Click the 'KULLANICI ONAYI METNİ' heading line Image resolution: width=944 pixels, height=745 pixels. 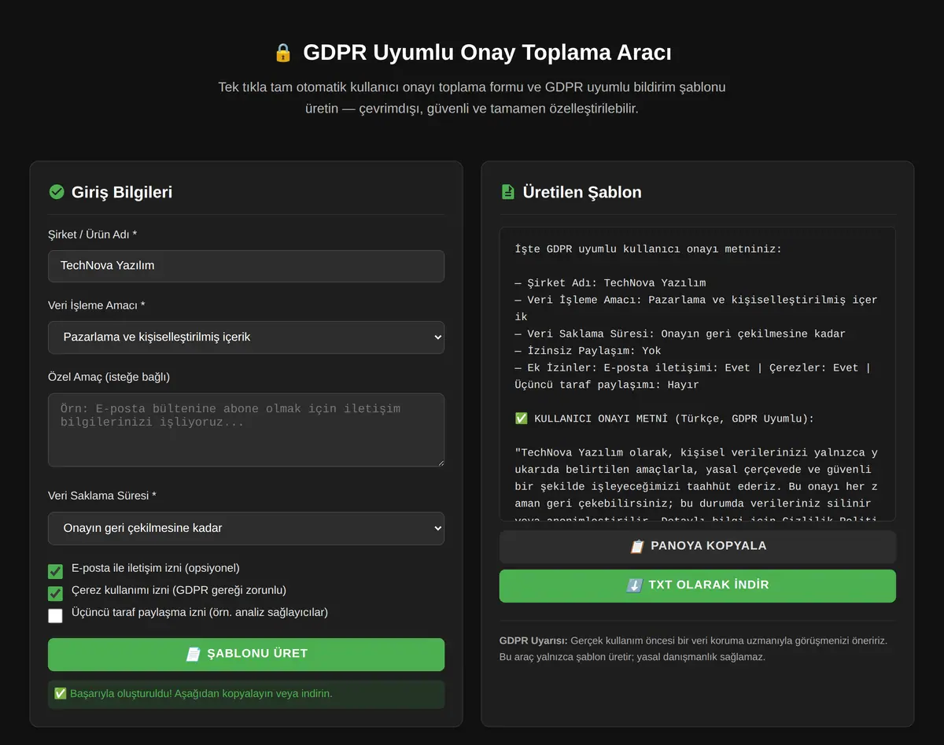[665, 419]
